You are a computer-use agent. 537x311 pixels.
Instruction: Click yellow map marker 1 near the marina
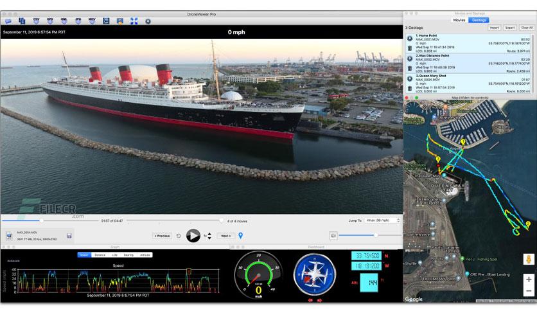(x=463, y=142)
